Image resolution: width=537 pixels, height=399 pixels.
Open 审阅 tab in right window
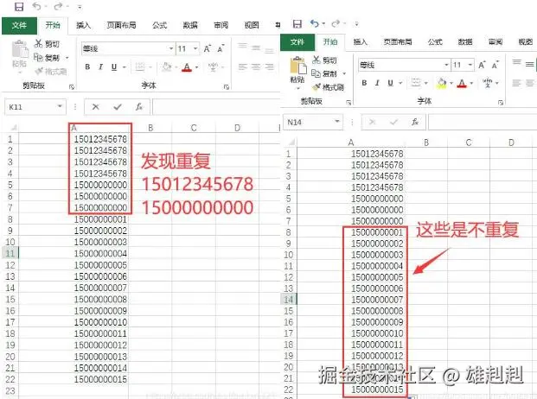(495, 42)
